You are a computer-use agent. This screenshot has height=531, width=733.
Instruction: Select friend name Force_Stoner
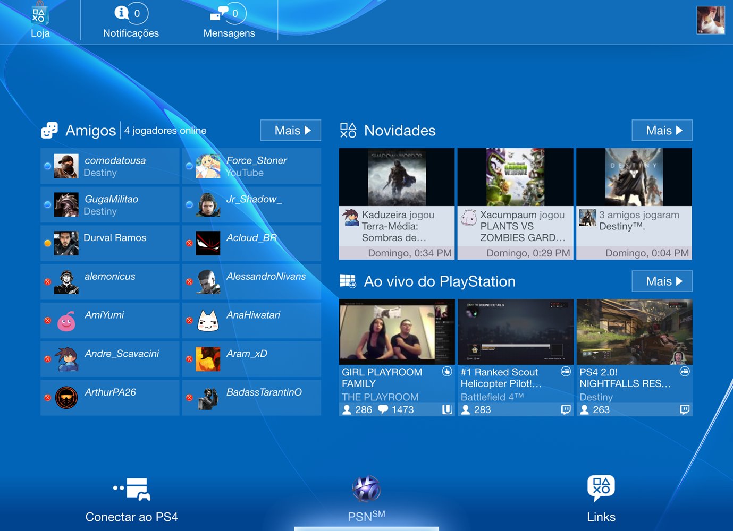pyautogui.click(x=256, y=160)
